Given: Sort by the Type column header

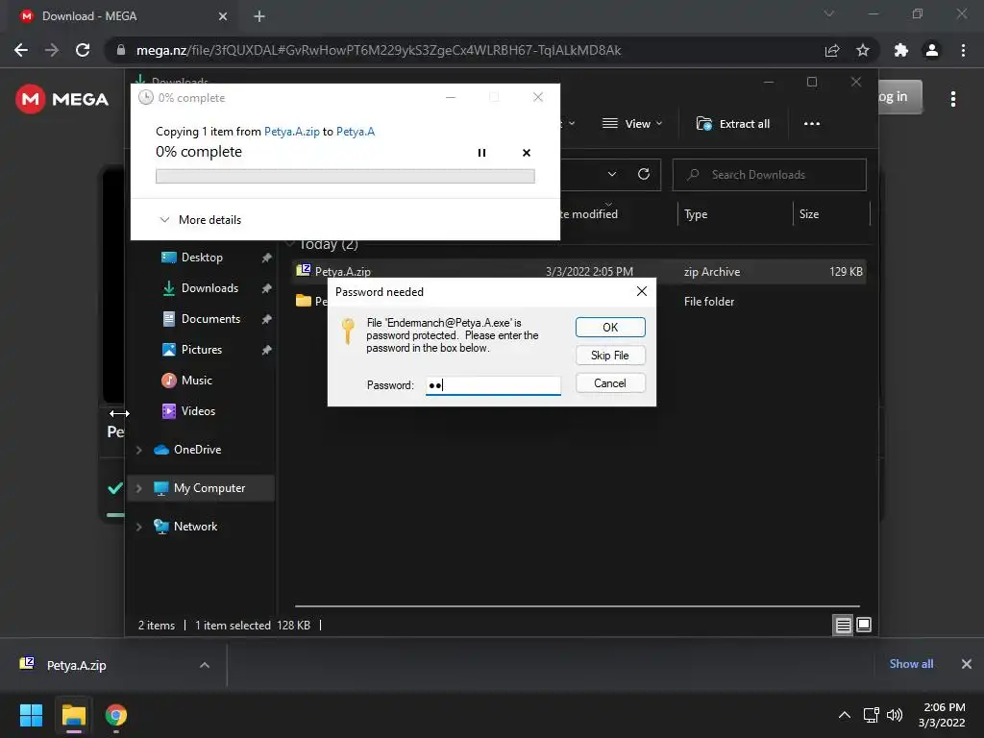Looking at the screenshot, I should (696, 214).
